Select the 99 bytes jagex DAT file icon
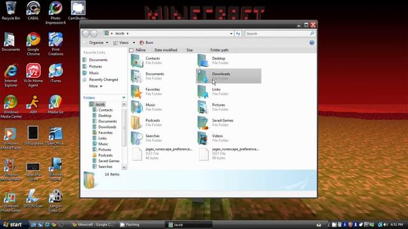408x229 pixels. pyautogui.click(x=204, y=154)
